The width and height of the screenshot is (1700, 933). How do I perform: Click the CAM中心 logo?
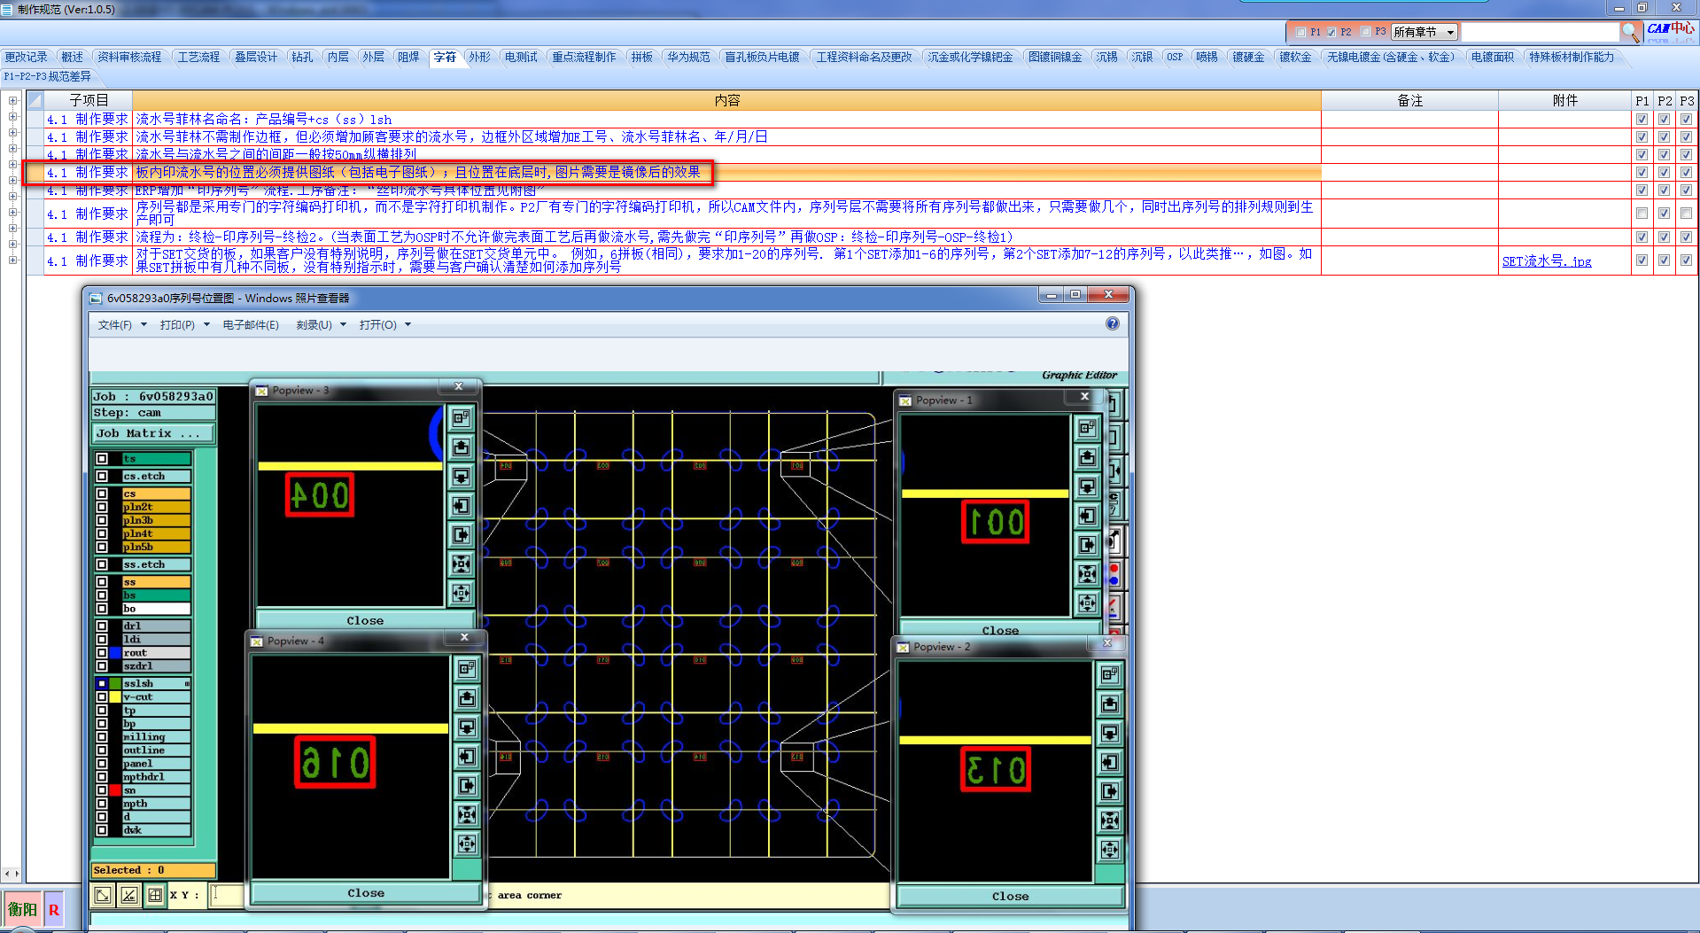tap(1670, 30)
